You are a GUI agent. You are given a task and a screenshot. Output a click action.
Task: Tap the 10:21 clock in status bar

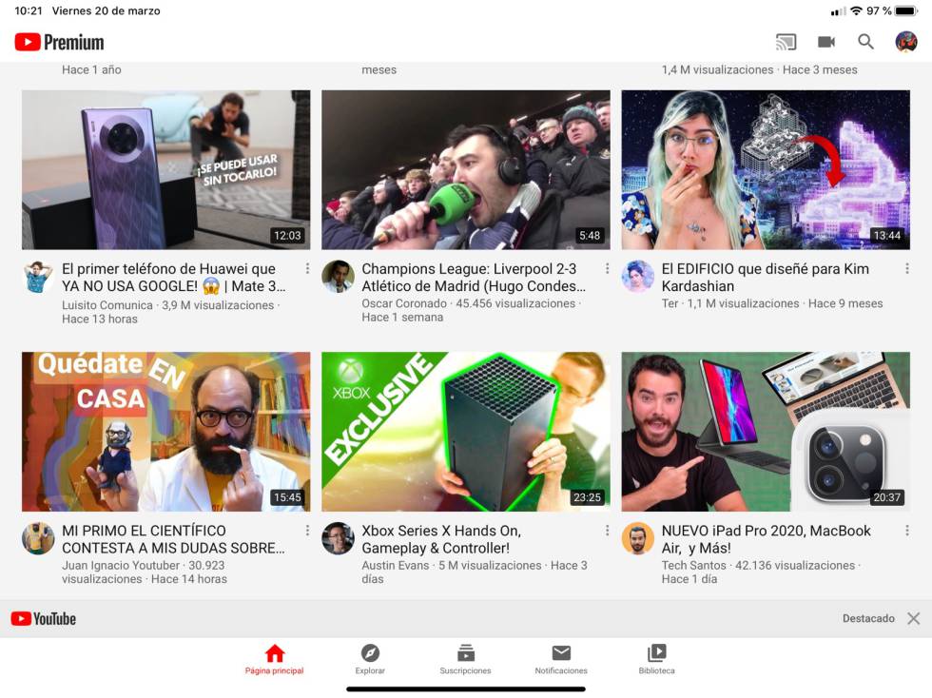click(28, 10)
